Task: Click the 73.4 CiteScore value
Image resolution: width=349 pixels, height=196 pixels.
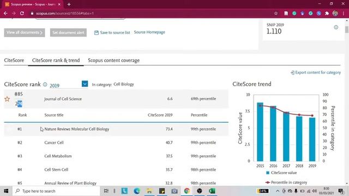Action: (169, 129)
